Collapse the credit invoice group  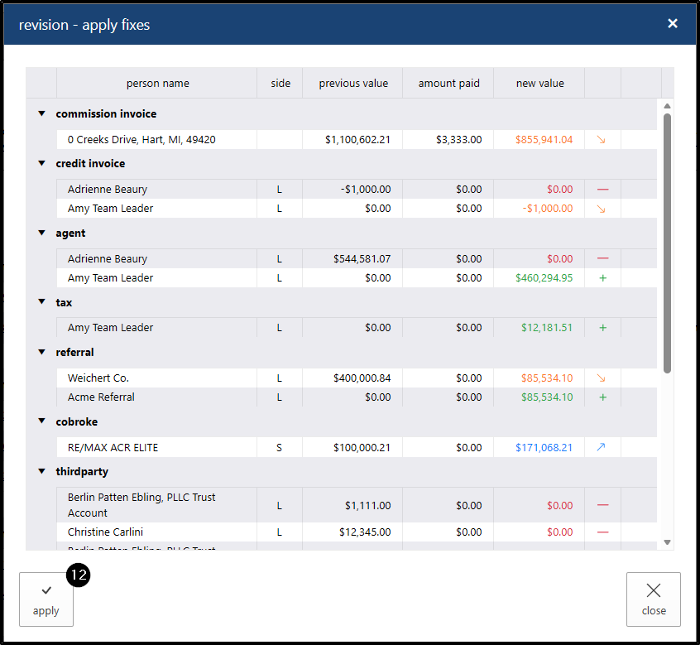[41, 164]
